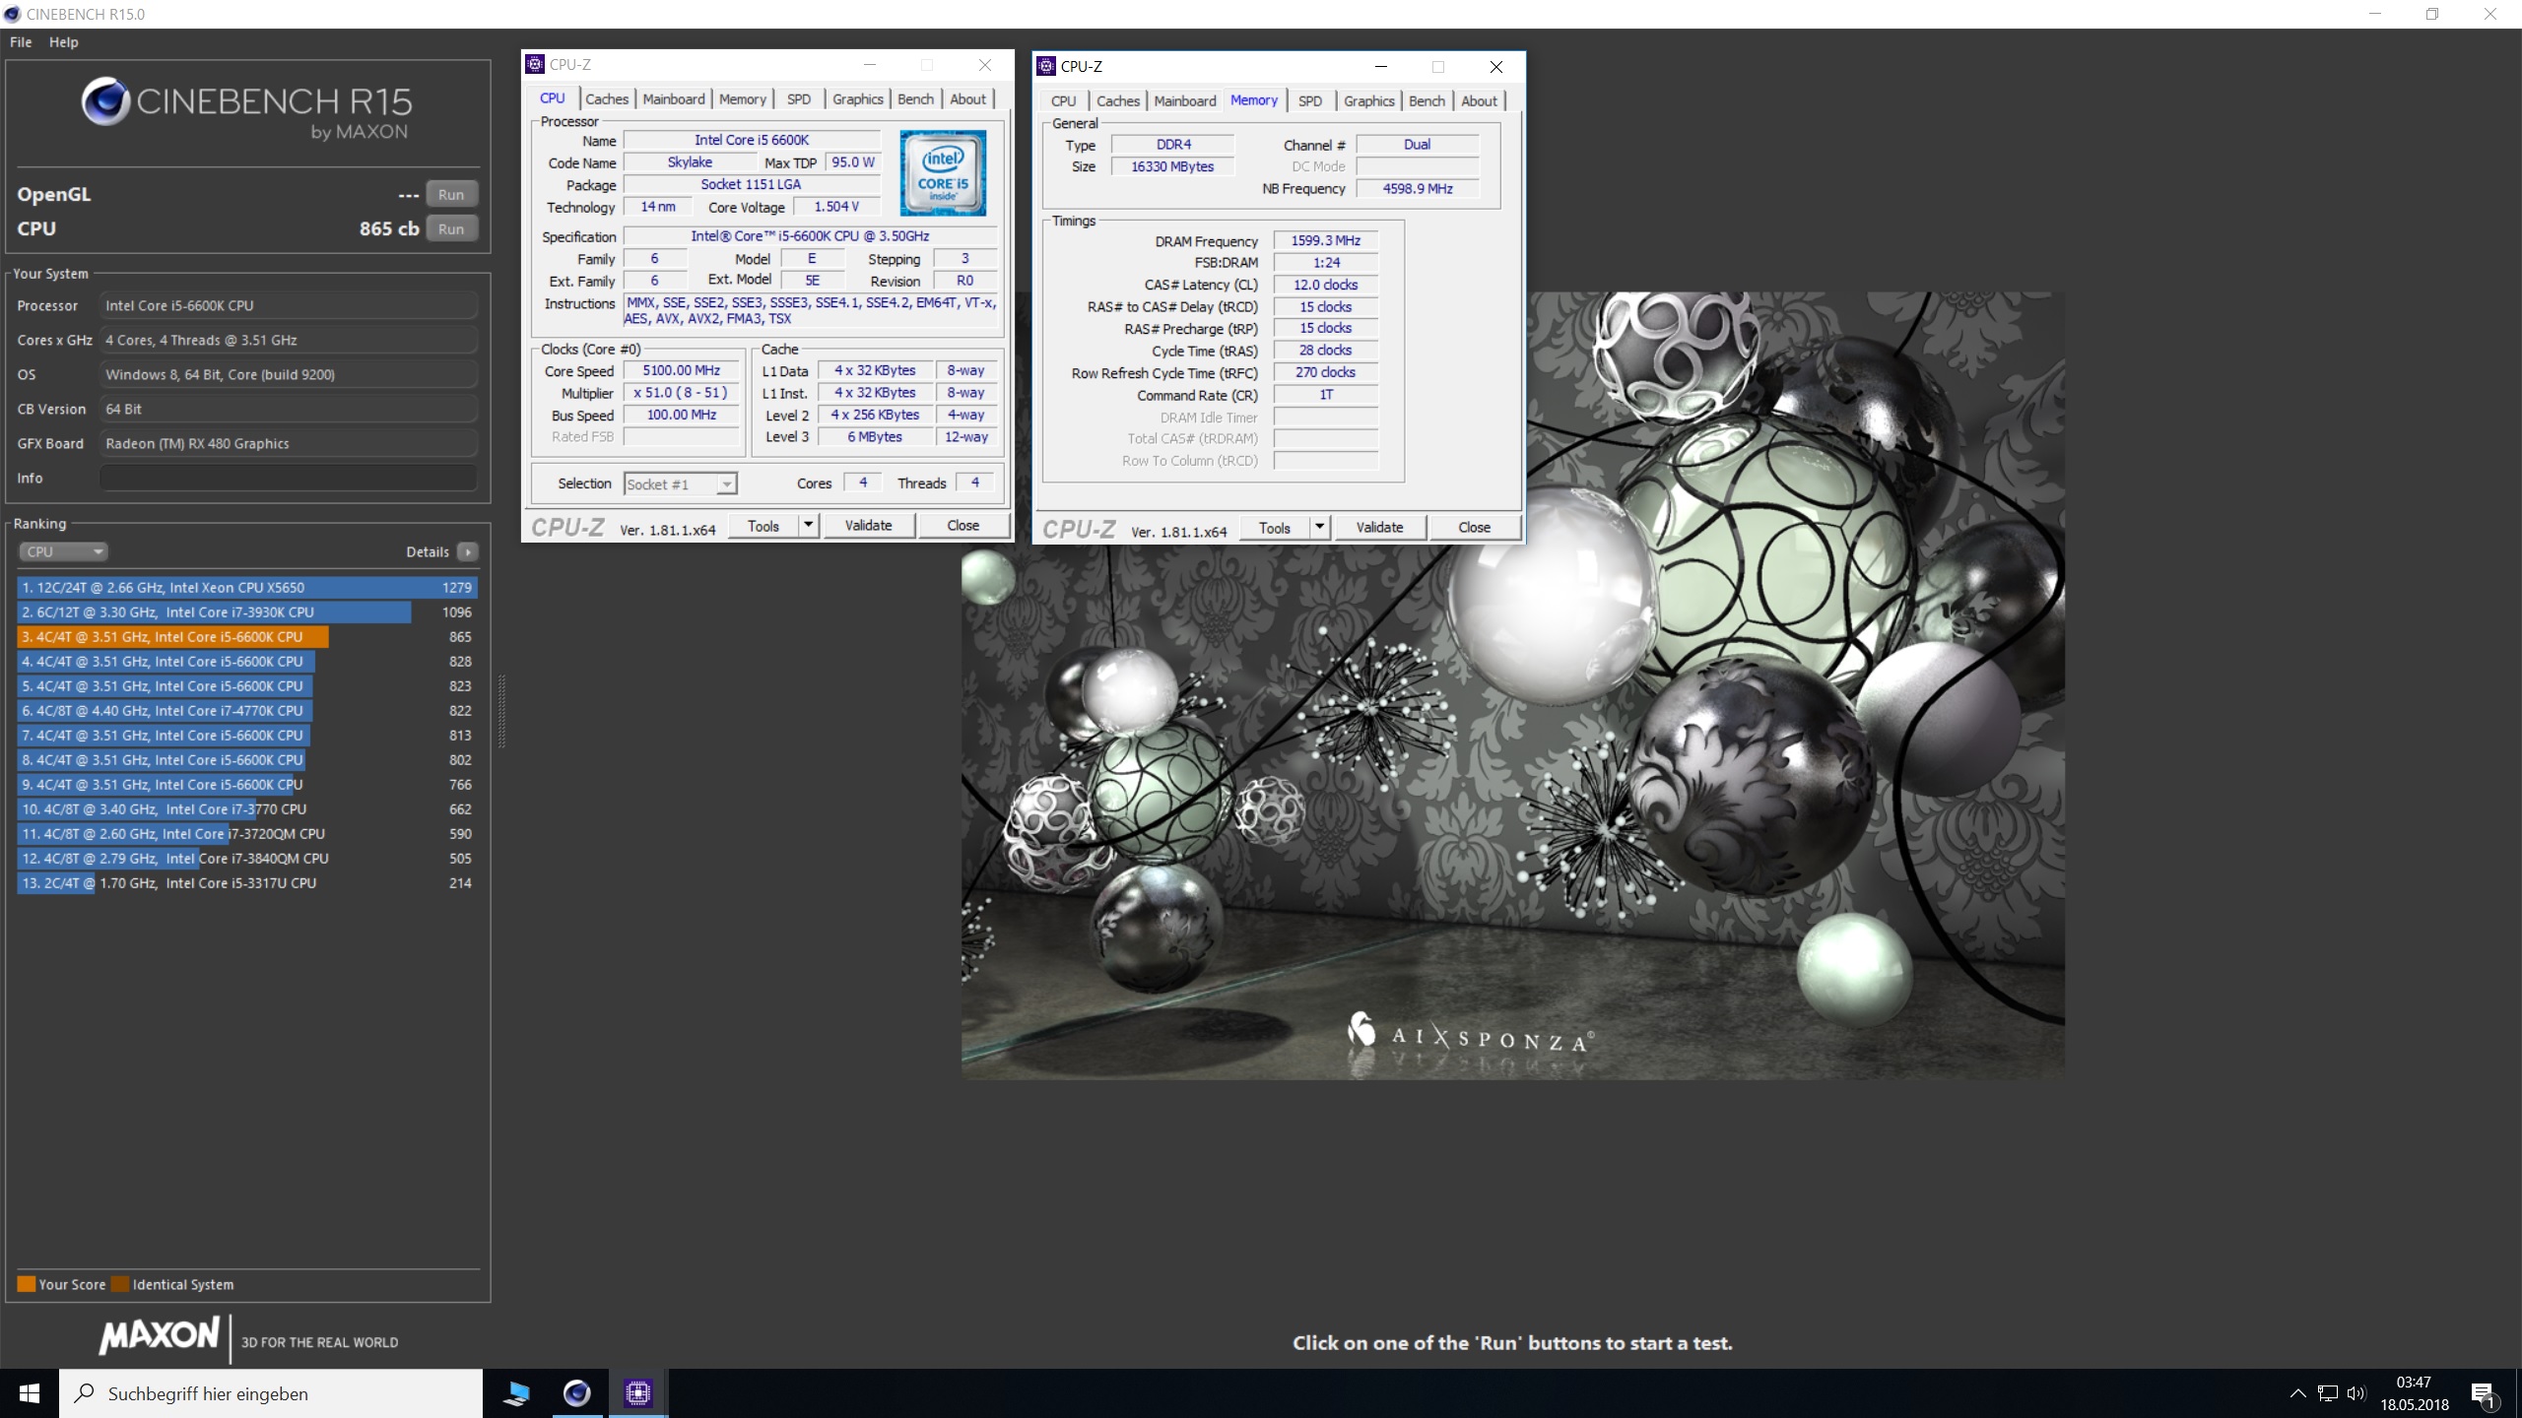This screenshot has width=2522, height=1418.
Task: Click the Info input field
Action: (x=289, y=478)
